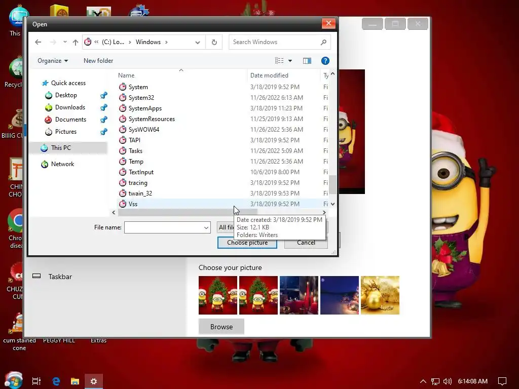Click the Documents icon in the navigation pane
Image resolution: width=519 pixels, height=389 pixels.
point(49,120)
